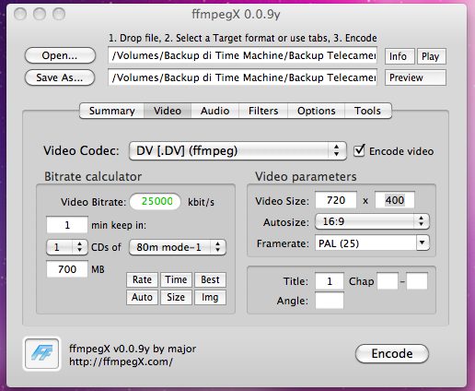The image size is (475, 391).
Task: Toggle the Encode video checkbox
Action: [x=359, y=151]
